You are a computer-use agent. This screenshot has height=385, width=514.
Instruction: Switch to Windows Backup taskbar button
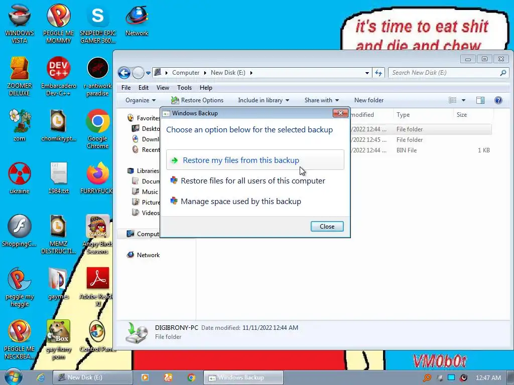tap(243, 377)
